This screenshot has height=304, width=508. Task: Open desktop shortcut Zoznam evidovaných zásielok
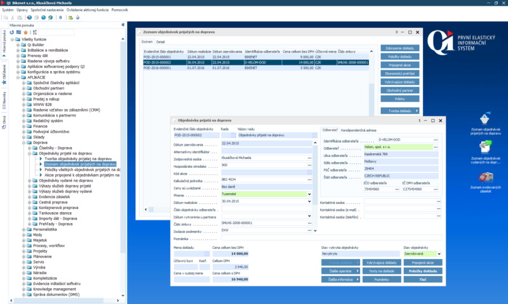click(485, 182)
